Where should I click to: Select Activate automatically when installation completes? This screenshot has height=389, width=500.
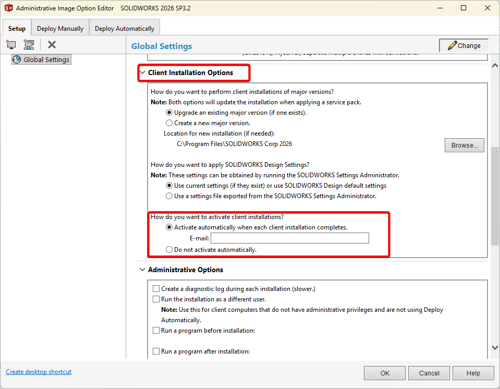(x=169, y=227)
